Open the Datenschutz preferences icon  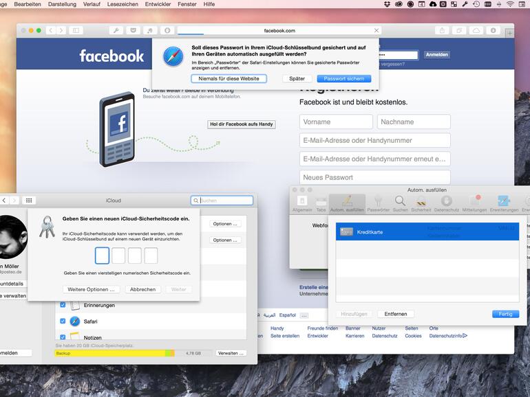coord(446,202)
